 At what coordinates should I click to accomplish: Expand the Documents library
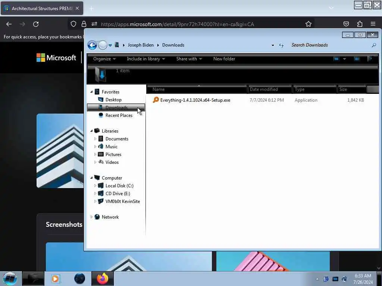pos(95,139)
